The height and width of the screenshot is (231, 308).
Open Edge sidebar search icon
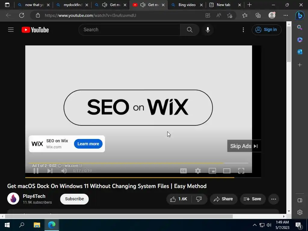tap(300, 27)
